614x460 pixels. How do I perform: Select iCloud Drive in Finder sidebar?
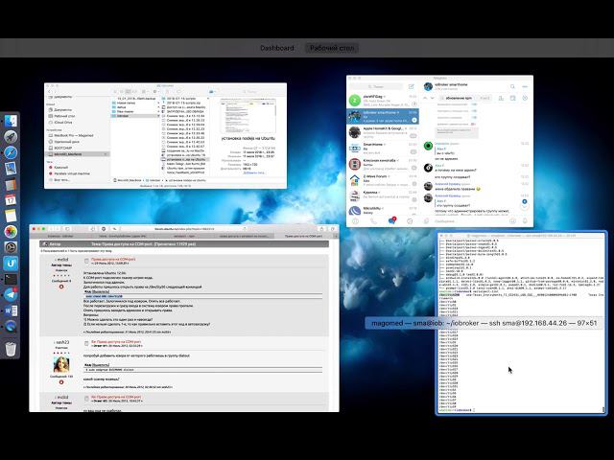click(60, 123)
